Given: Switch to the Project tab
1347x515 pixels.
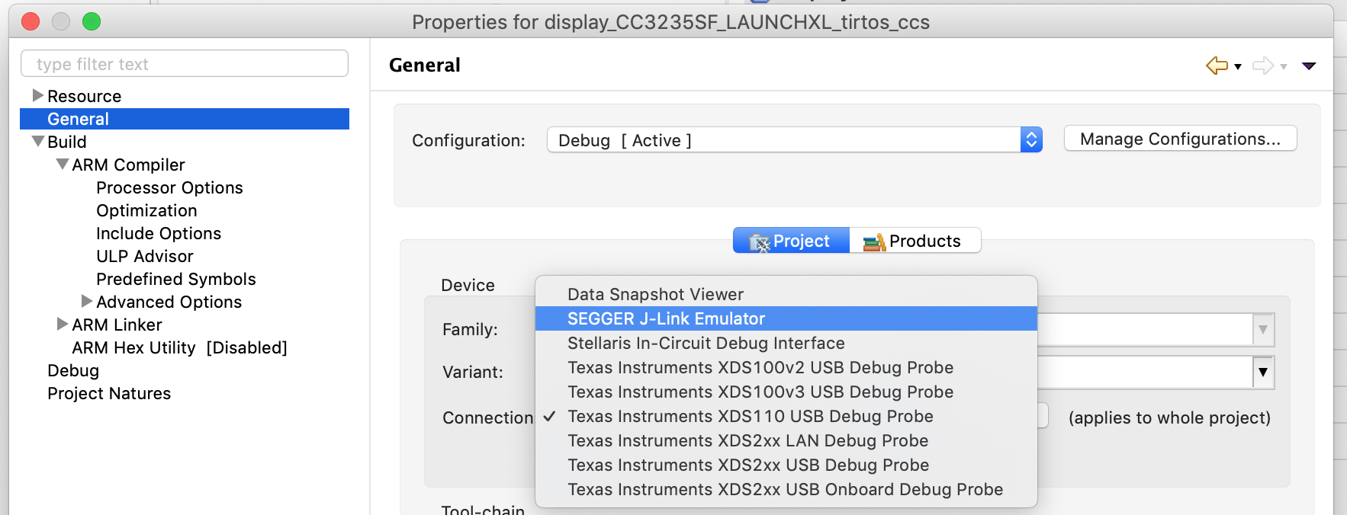Looking at the screenshot, I should tap(791, 241).
